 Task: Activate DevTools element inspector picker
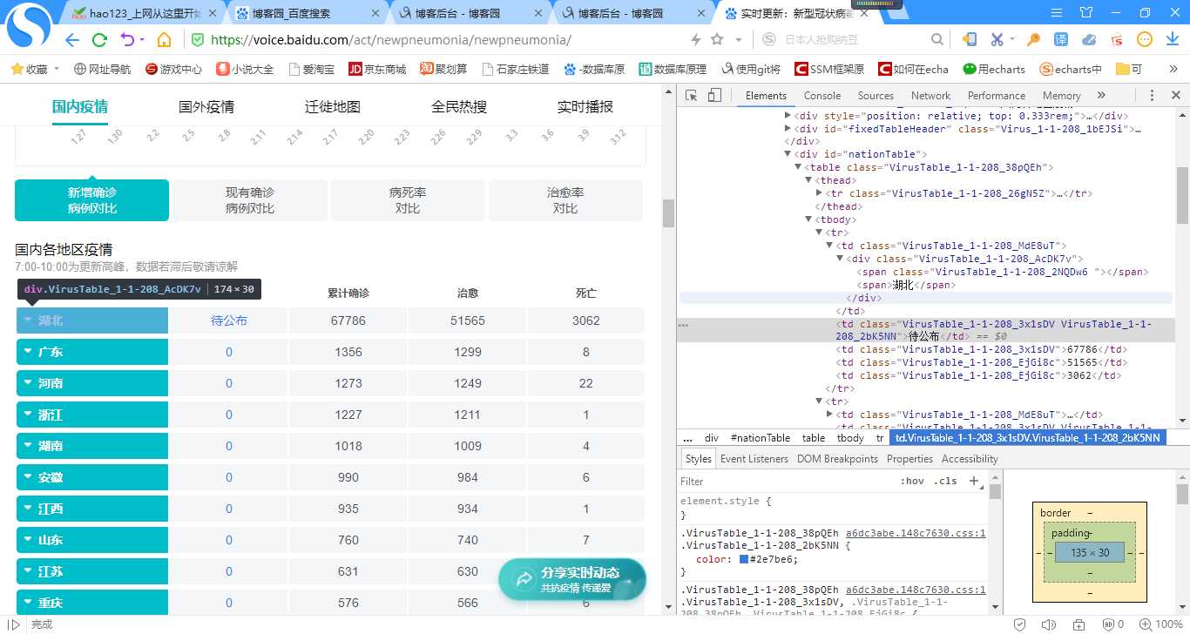click(x=691, y=96)
